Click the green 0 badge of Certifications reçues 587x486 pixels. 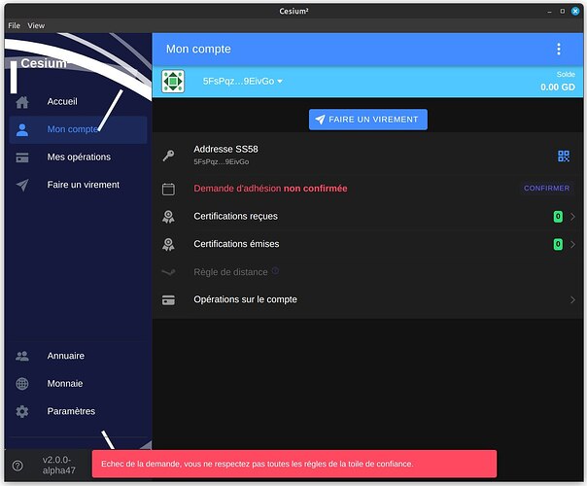(x=558, y=217)
